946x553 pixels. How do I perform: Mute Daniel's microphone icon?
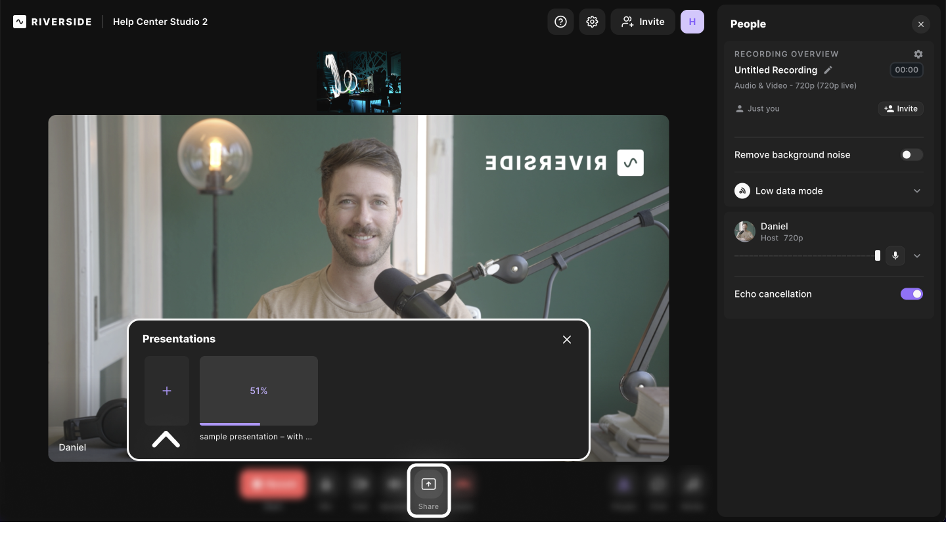click(x=895, y=255)
